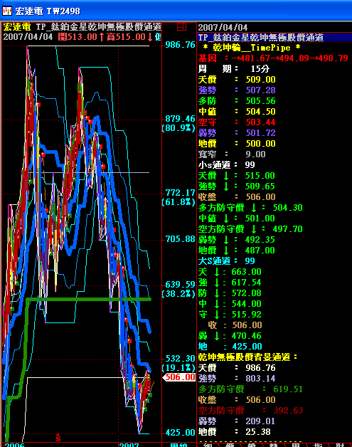Open the 指 tab at panel bottom

click(x=318, y=445)
